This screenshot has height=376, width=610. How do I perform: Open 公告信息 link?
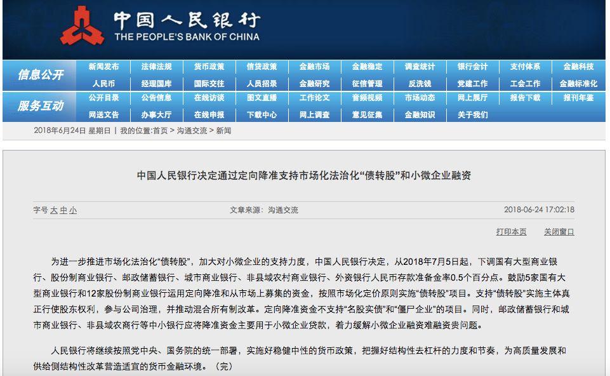coord(156,98)
